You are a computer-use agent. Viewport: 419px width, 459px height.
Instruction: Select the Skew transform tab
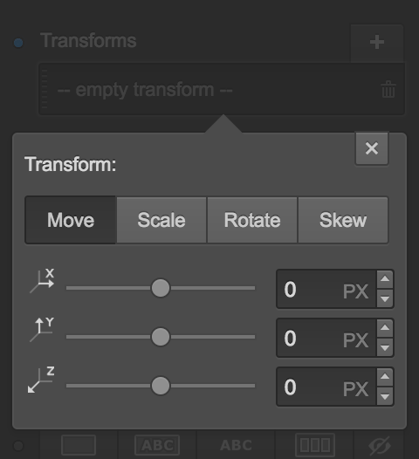[x=343, y=220]
